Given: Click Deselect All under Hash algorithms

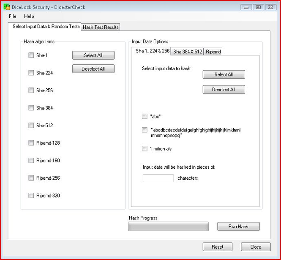Looking at the screenshot, I should coord(93,68).
